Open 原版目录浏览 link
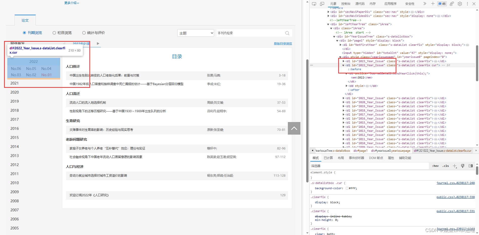The image size is (479, 235). click(x=283, y=44)
